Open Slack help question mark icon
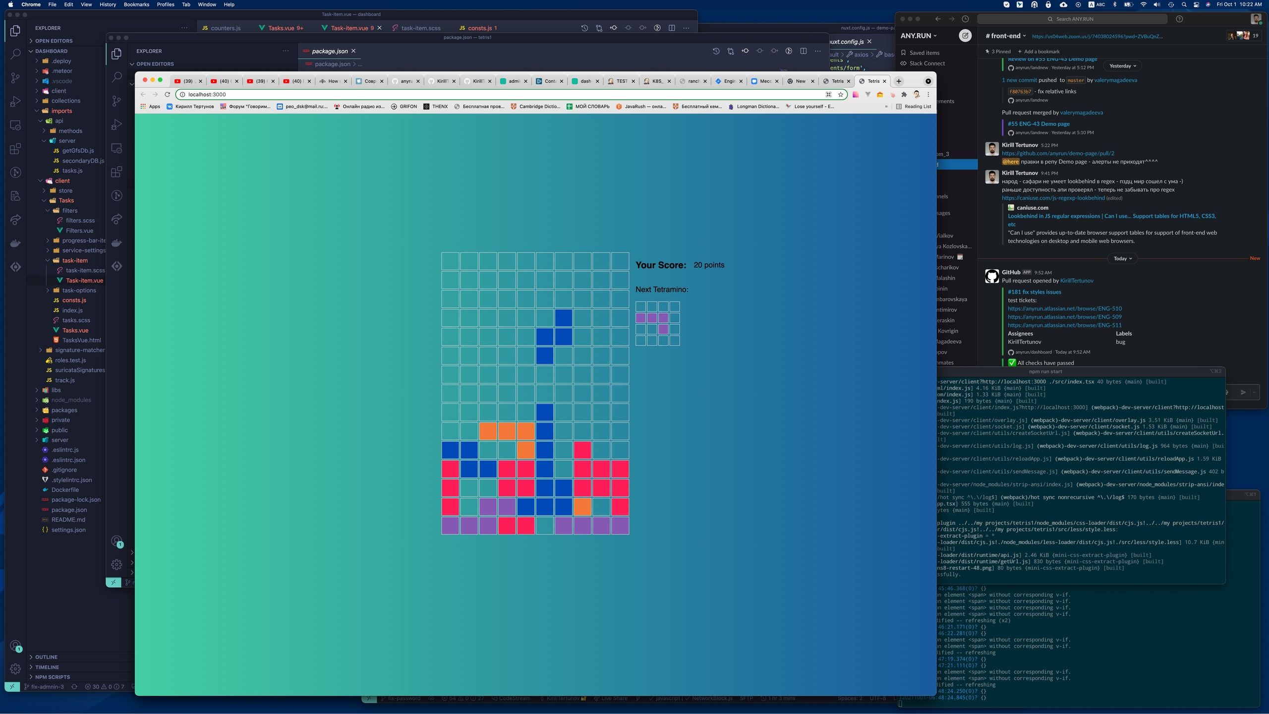Image resolution: width=1269 pixels, height=714 pixels. [1179, 19]
